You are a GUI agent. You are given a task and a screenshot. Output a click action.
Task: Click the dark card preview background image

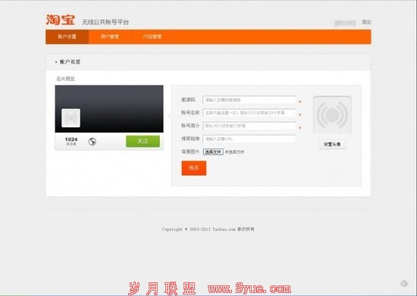tap(109, 109)
